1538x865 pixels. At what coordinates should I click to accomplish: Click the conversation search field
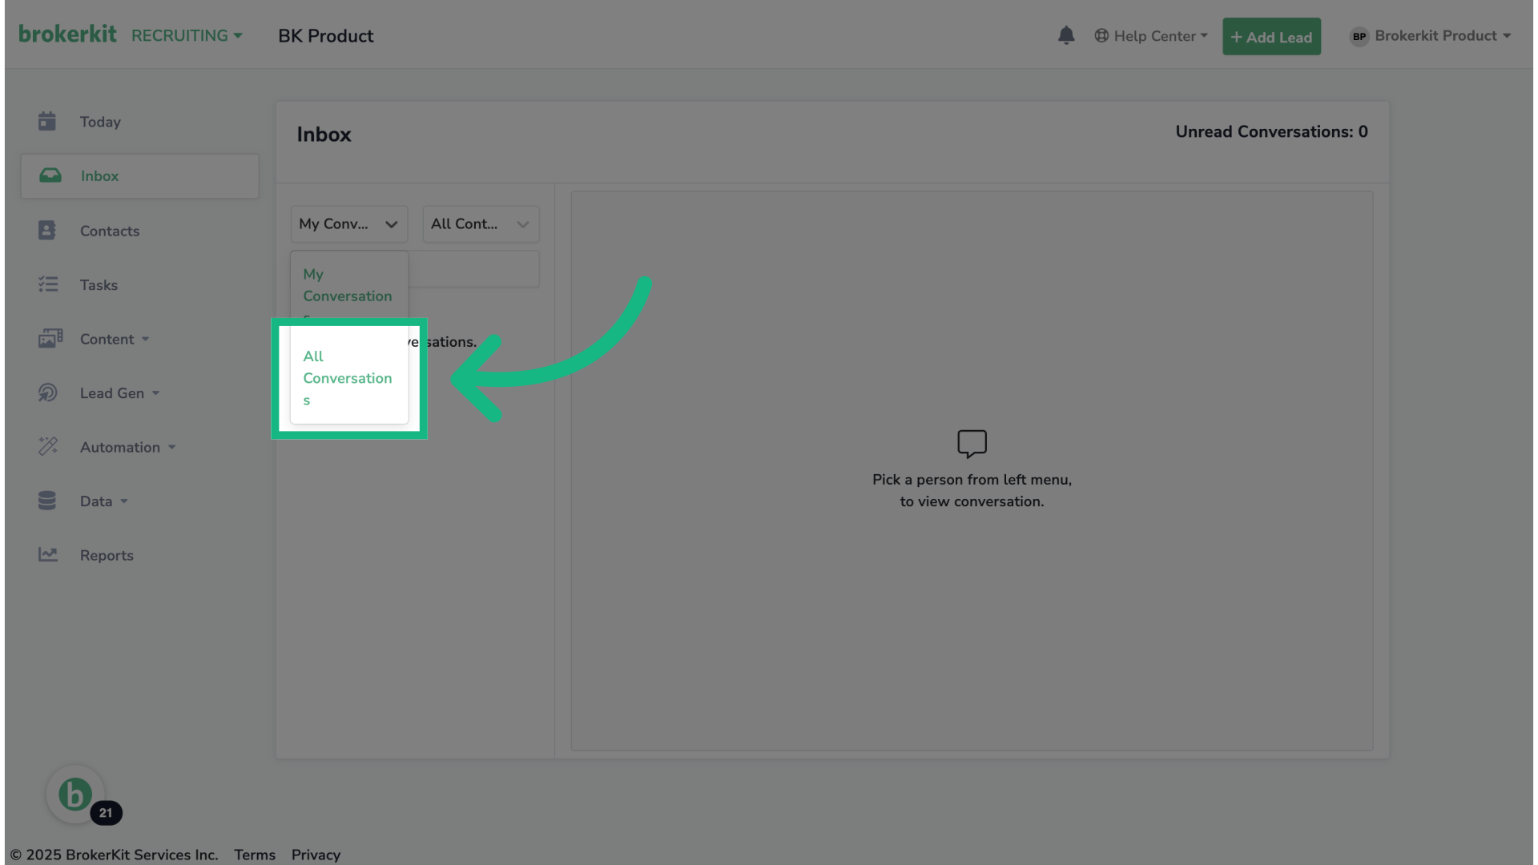474,269
